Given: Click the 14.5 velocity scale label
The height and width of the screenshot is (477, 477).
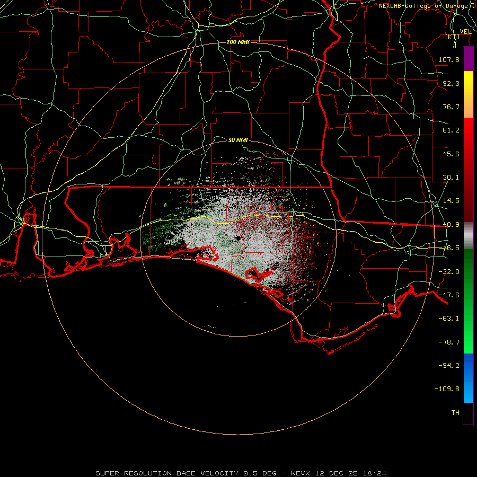Looking at the screenshot, I should 451,201.
